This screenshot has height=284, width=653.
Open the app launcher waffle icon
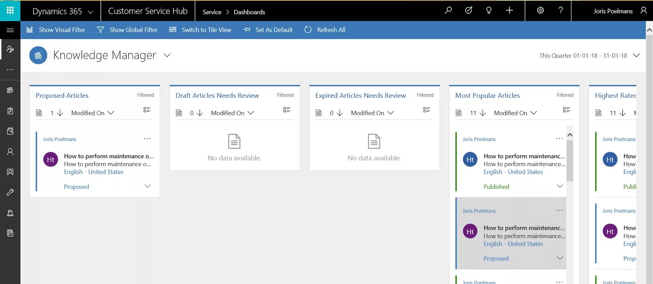point(10,11)
